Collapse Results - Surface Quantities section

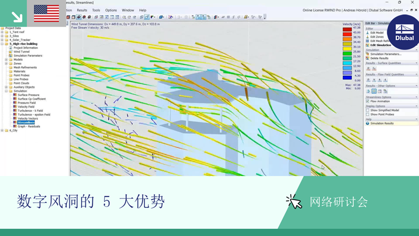[x=416, y=63]
